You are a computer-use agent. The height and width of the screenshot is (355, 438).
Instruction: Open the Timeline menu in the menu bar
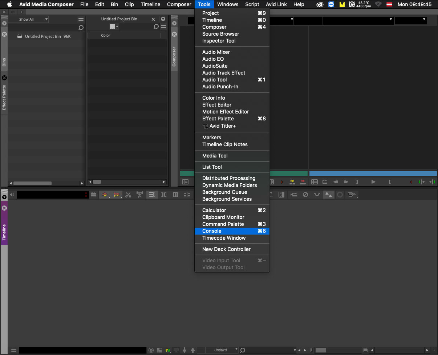(x=150, y=4)
